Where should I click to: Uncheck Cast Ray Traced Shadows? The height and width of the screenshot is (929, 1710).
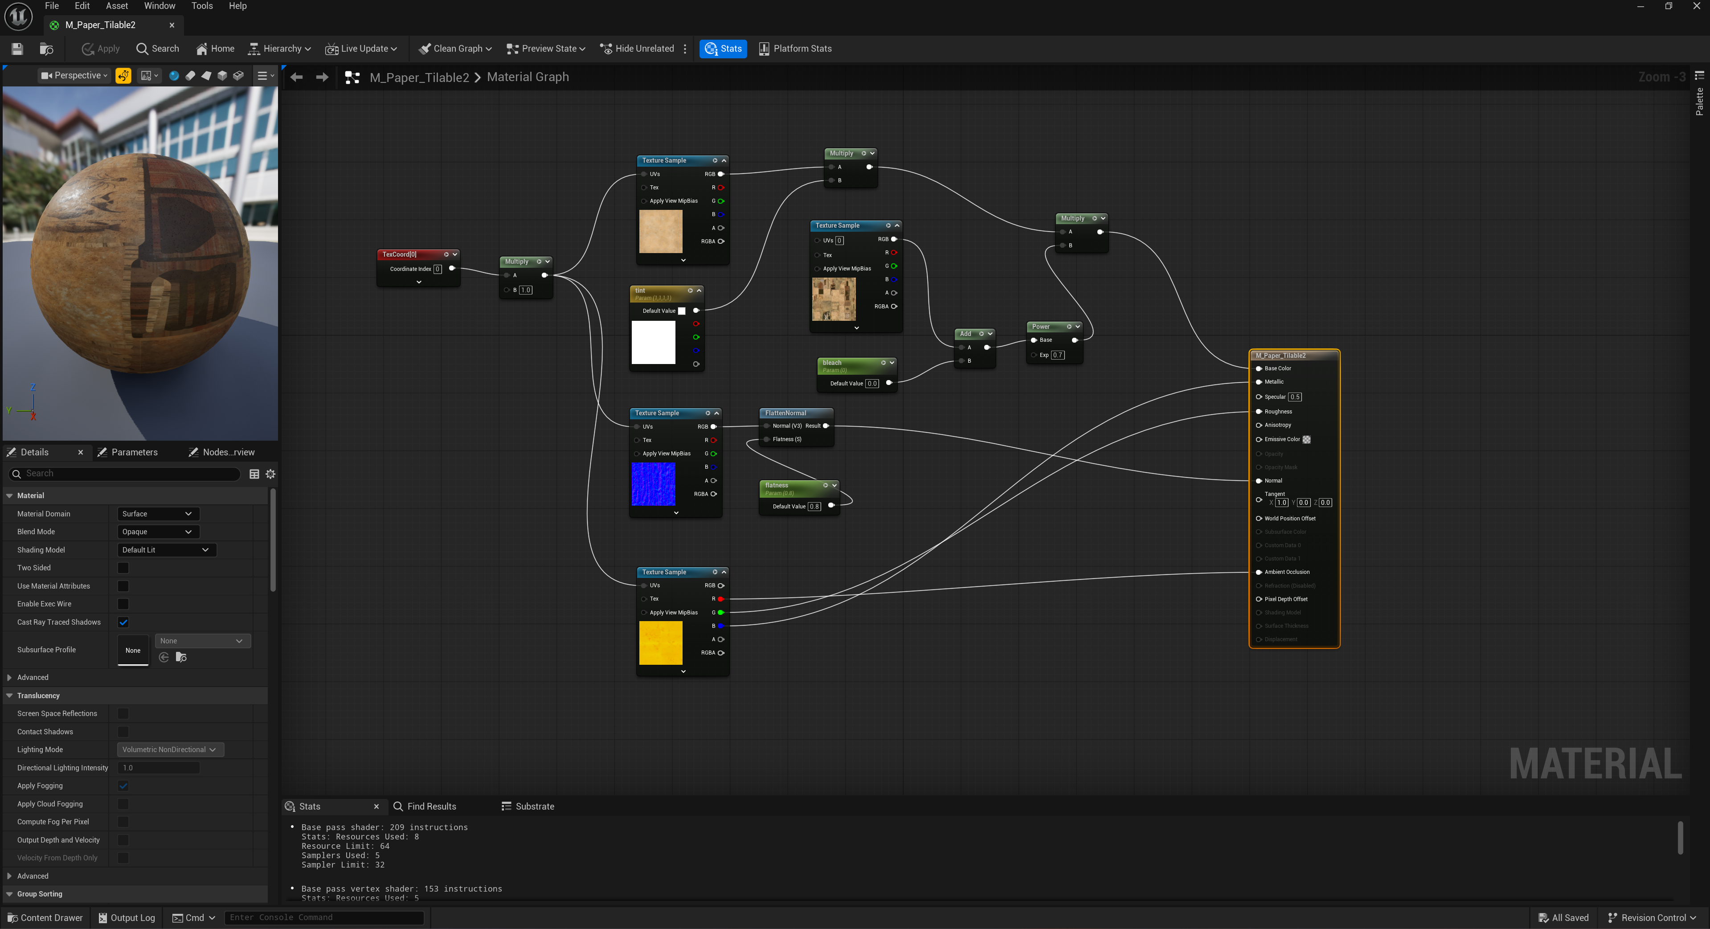tap(123, 622)
